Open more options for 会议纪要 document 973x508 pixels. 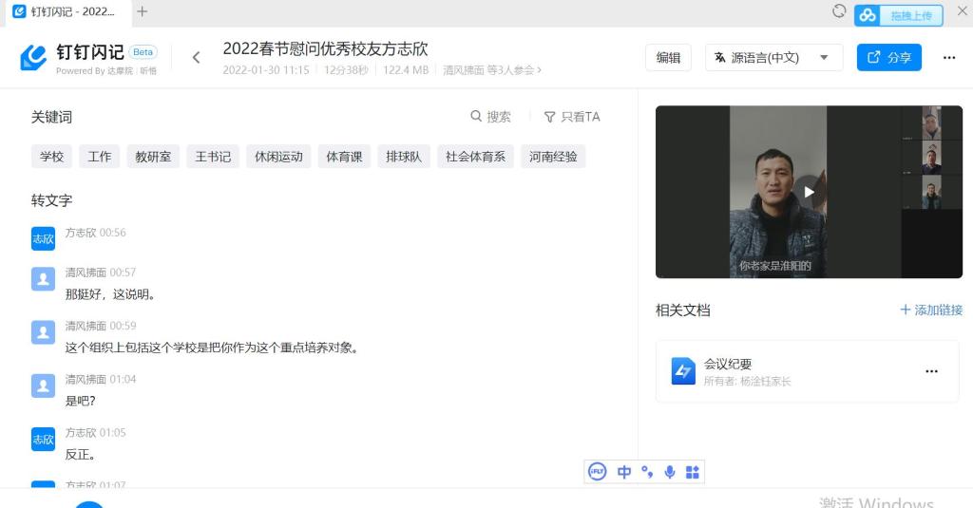[x=931, y=371]
